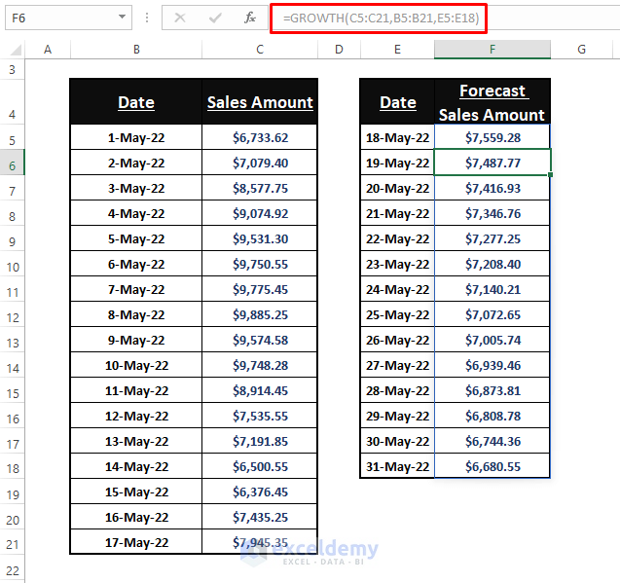Select row 21 header
Image resolution: width=620 pixels, height=583 pixels.
(x=12, y=543)
